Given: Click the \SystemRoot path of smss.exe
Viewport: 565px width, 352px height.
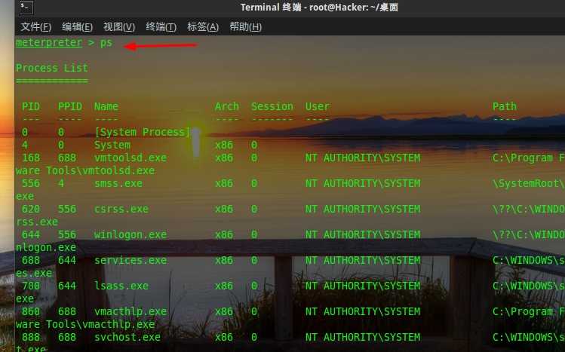Looking at the screenshot, I should [528, 183].
